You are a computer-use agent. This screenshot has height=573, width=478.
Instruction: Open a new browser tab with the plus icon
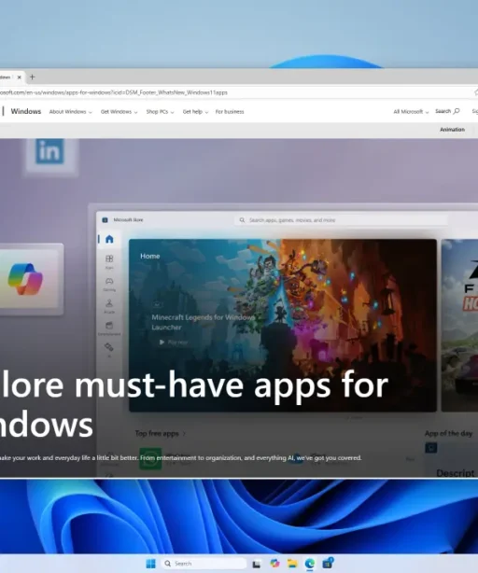(32, 77)
